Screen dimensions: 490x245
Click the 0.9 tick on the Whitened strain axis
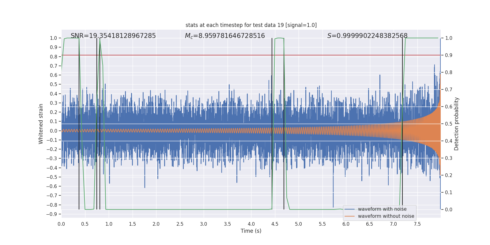point(54,47)
